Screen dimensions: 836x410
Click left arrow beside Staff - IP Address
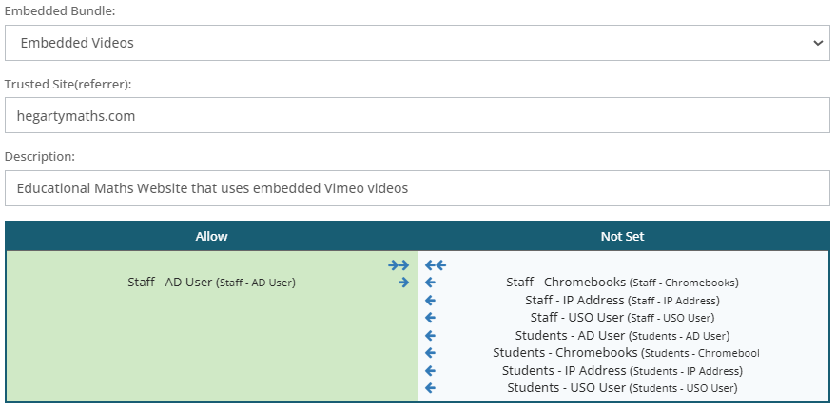(430, 300)
